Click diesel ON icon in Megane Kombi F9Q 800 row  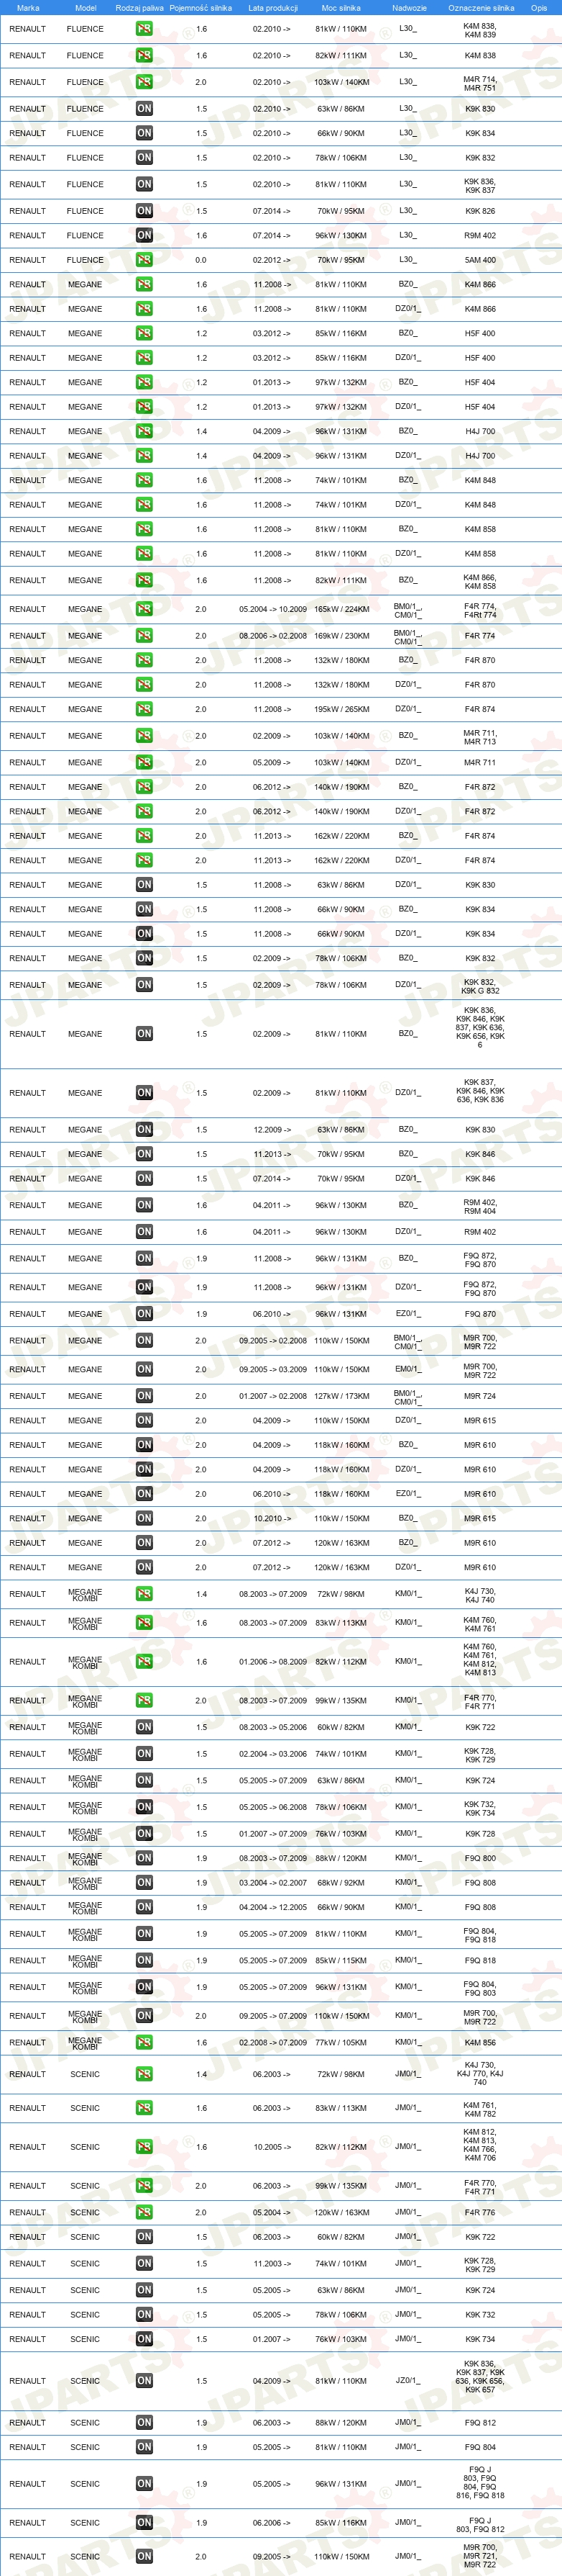(144, 1858)
